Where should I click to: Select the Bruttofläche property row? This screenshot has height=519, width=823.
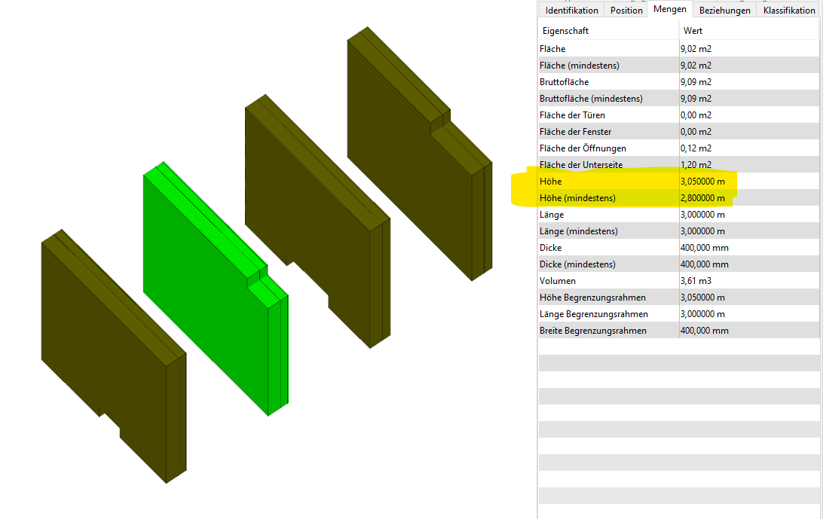tap(678, 82)
